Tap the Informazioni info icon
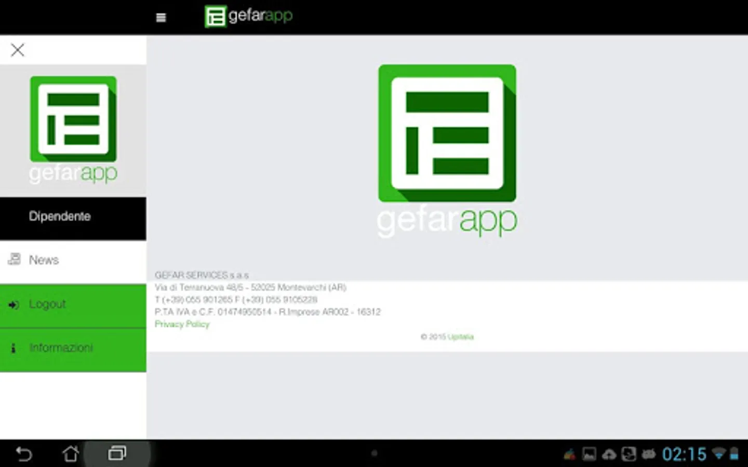Image resolution: width=748 pixels, height=467 pixels. (x=14, y=348)
